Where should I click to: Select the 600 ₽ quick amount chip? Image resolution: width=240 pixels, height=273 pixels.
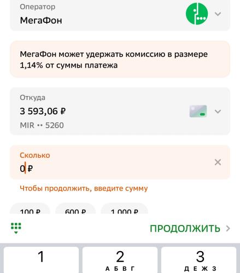click(75, 209)
